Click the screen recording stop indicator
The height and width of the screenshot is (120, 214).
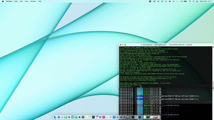click(150, 1)
